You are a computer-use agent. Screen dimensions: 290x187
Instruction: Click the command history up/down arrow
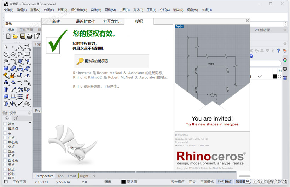(x=285, y=24)
